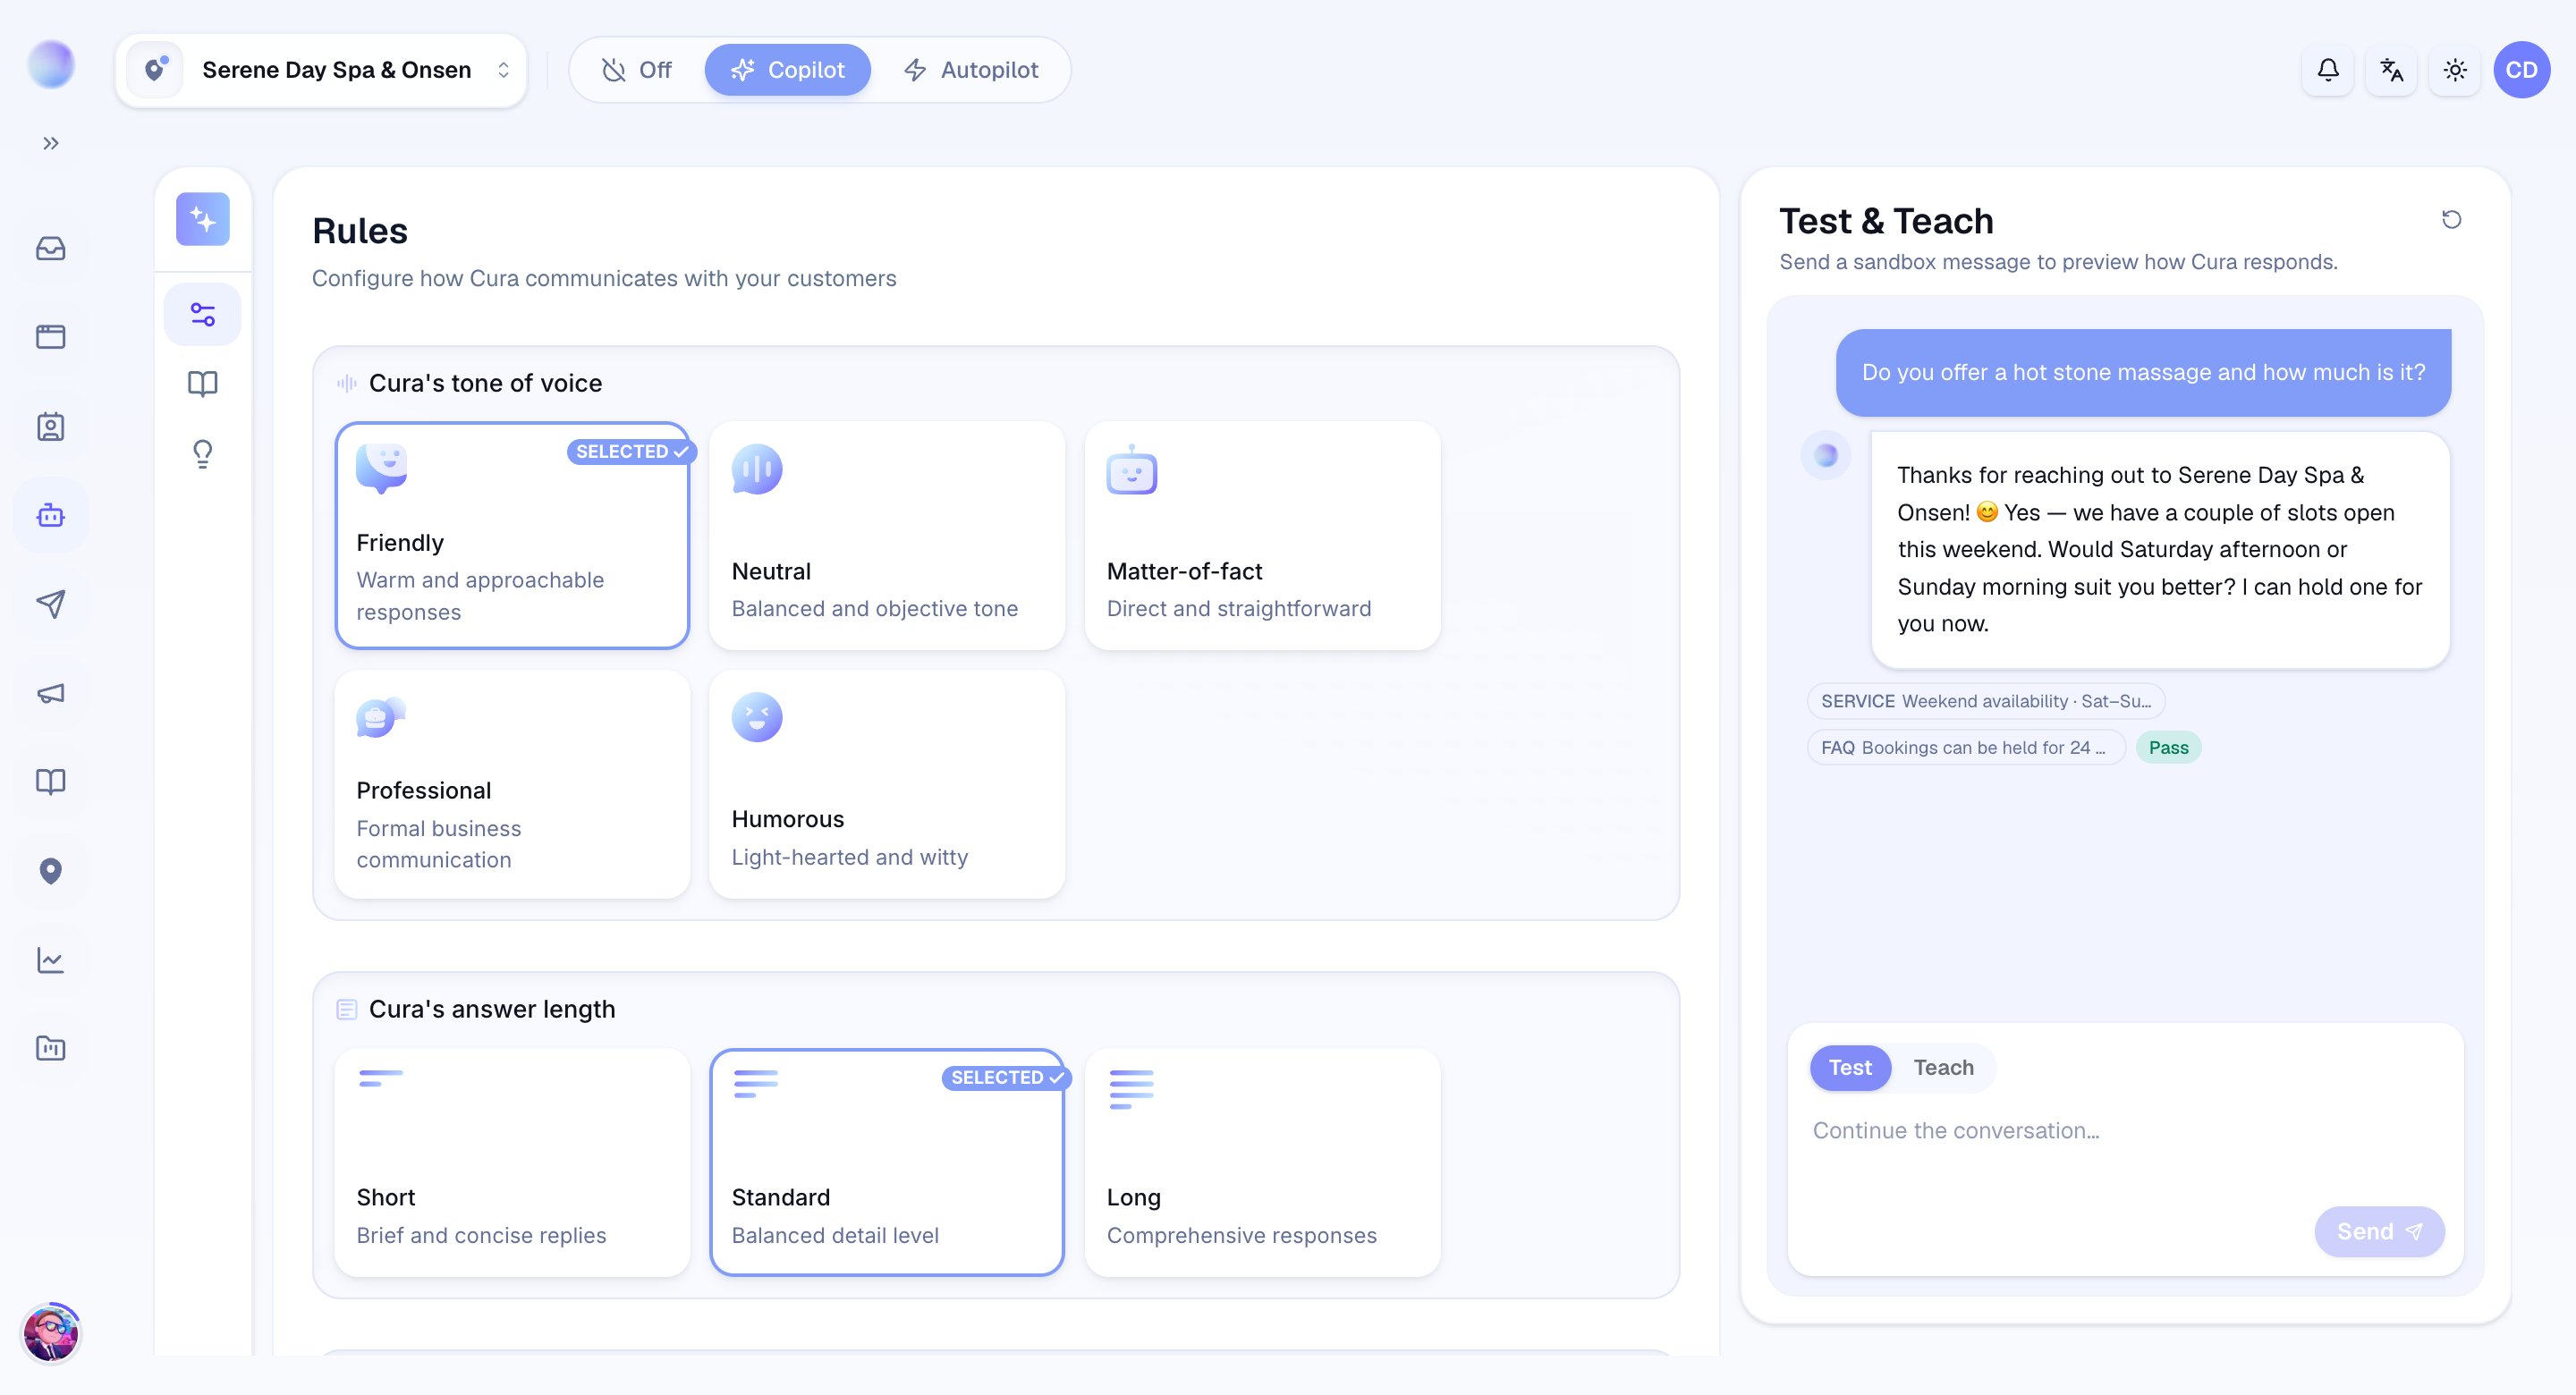
Task: Switch to the Test tab
Action: [1850, 1067]
